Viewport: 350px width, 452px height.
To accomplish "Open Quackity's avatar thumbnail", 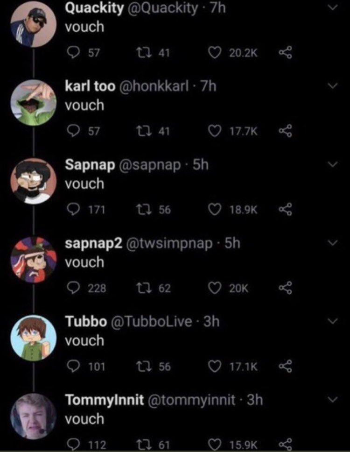I will pos(34,24).
